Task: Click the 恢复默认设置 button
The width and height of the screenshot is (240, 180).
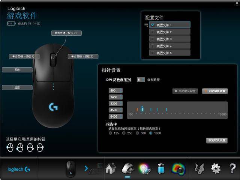Action: 217,140
